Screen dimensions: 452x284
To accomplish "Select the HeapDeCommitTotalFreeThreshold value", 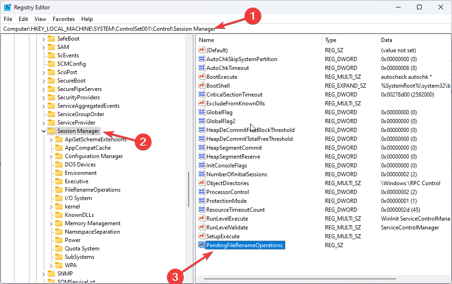I will click(x=249, y=139).
